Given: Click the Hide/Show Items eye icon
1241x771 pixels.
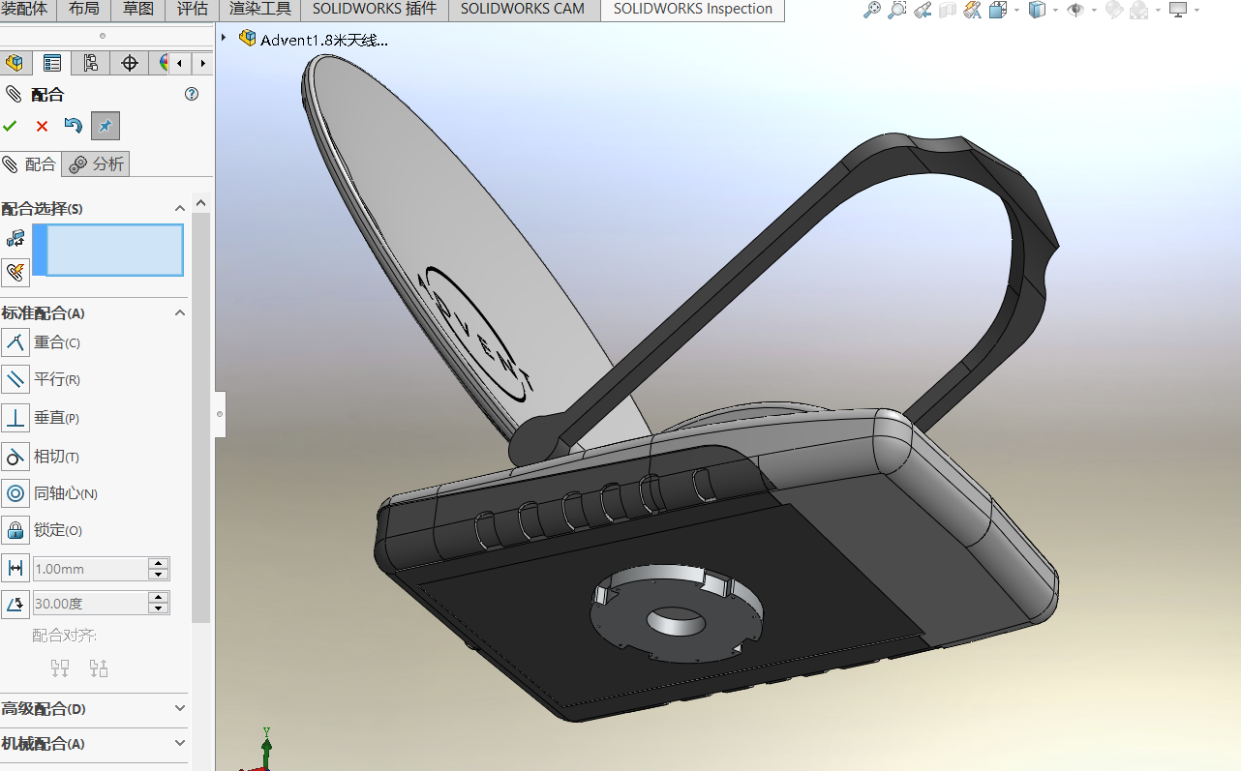Looking at the screenshot, I should (x=1075, y=10).
